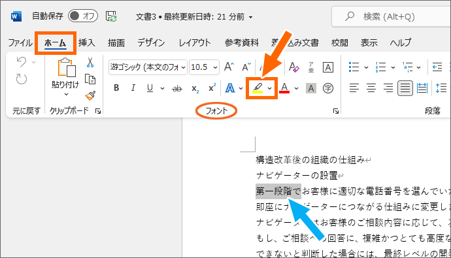Center align the paragraph

pyautogui.click(x=371, y=88)
